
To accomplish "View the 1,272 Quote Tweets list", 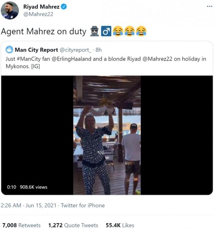I will (x=73, y=225).
